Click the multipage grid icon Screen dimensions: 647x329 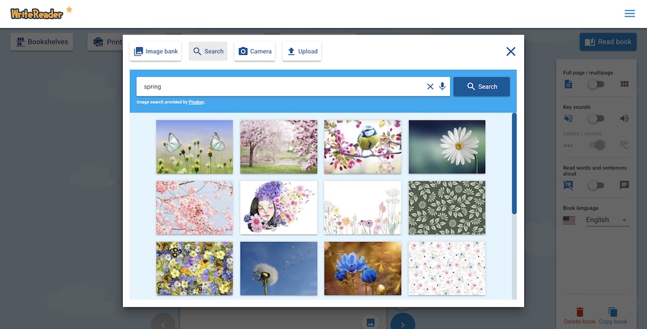tap(624, 84)
